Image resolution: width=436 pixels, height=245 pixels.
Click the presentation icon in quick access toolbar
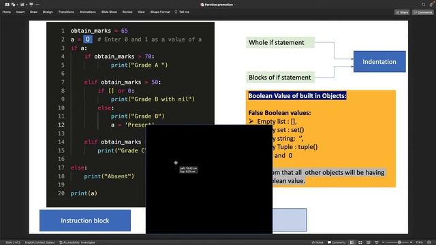tap(31, 5)
